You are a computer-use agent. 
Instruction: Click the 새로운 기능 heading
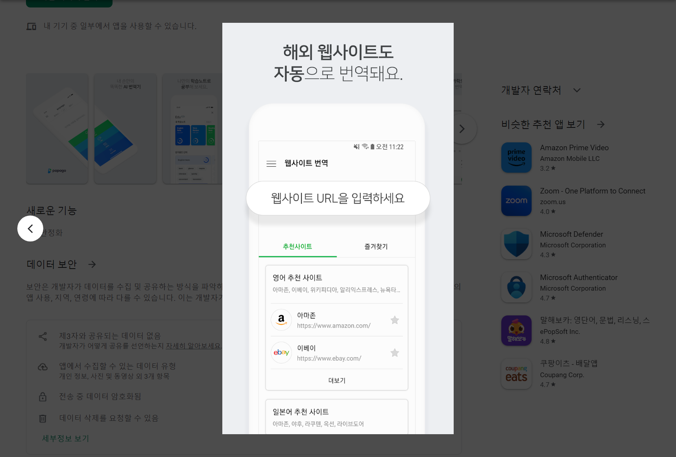pos(52,210)
